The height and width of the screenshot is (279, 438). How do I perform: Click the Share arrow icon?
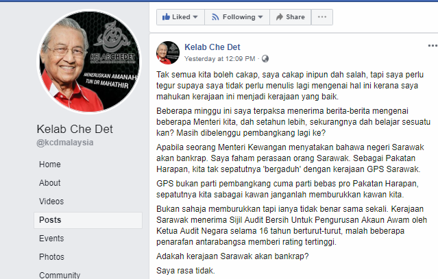pyautogui.click(x=280, y=17)
